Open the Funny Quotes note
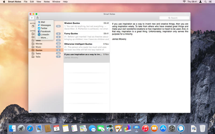This screenshot has height=134, width=215. pos(87,36)
